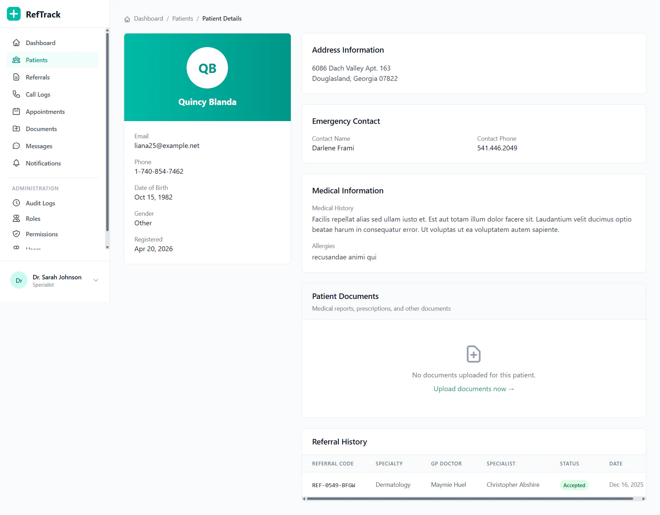Screen dimensions: 660x515
Task: Click the Audit Logs clock icon
Action: [16, 203]
